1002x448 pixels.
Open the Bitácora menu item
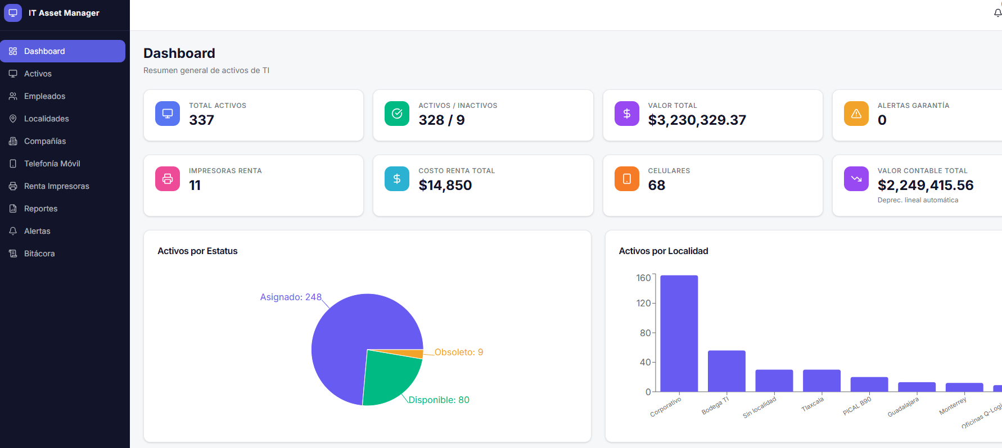point(62,254)
